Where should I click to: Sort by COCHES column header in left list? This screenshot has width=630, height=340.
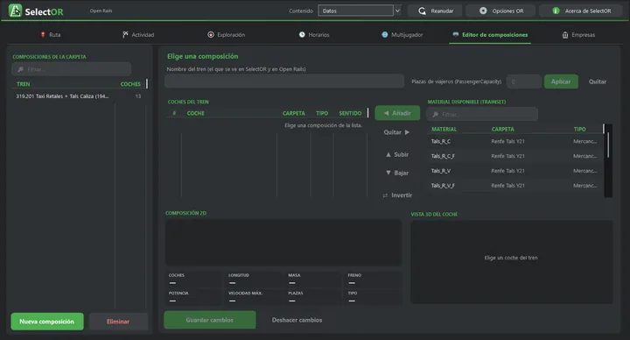[130, 84]
